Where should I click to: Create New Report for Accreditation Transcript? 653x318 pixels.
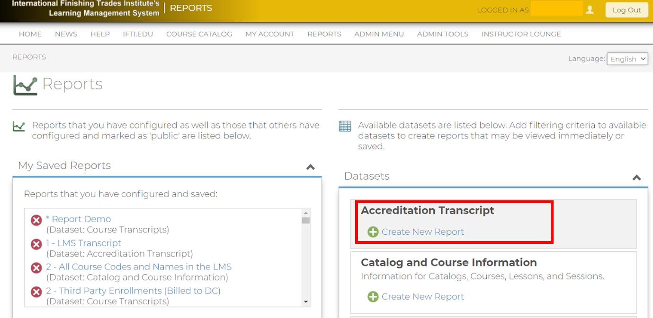tap(423, 232)
